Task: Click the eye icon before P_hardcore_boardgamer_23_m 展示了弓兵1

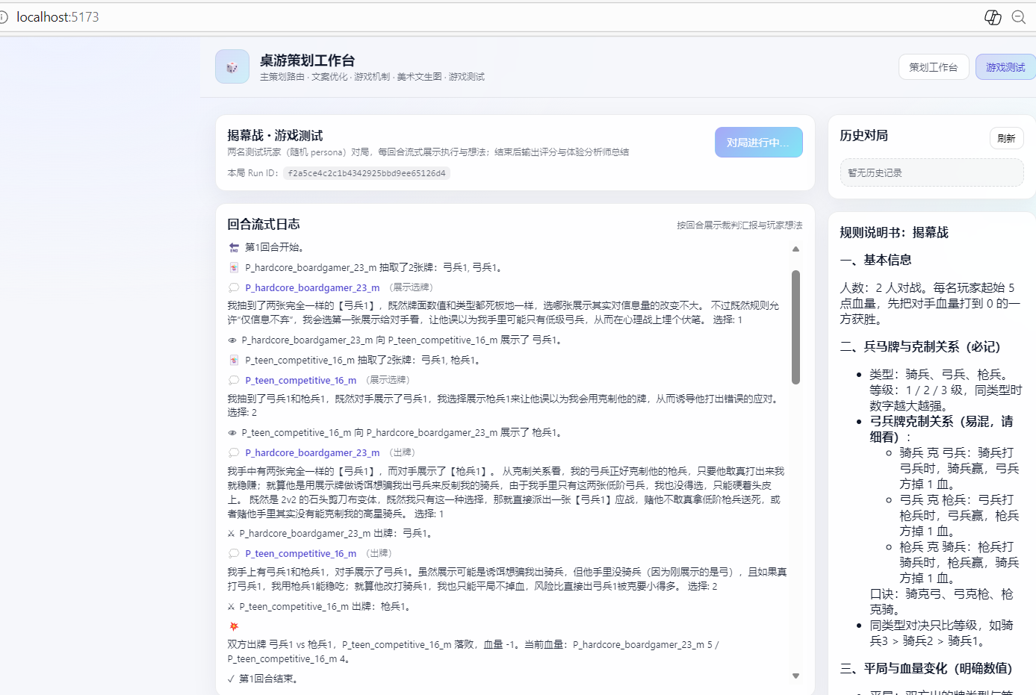Action: tap(232, 340)
